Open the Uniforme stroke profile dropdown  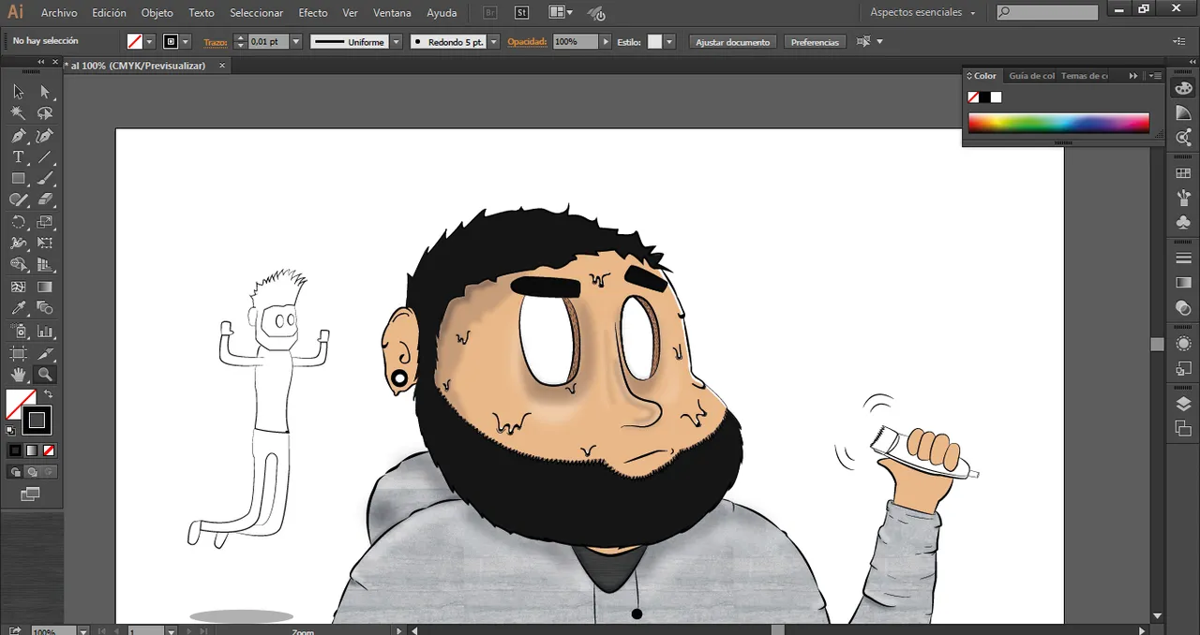coord(396,42)
